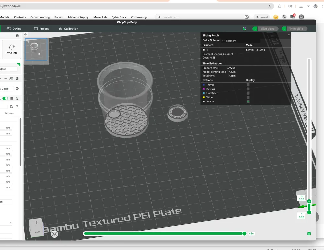Click the Sync info icon
This screenshot has width=324, height=250.
(12, 47)
